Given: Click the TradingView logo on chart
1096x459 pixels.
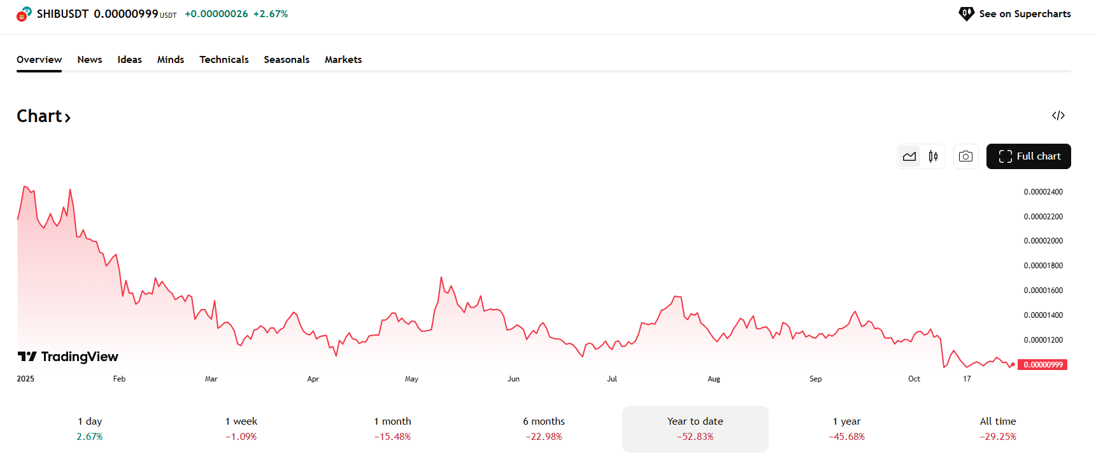Looking at the screenshot, I should coord(68,357).
